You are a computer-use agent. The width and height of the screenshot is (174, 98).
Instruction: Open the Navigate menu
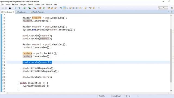pyautogui.click(x=23, y=4)
